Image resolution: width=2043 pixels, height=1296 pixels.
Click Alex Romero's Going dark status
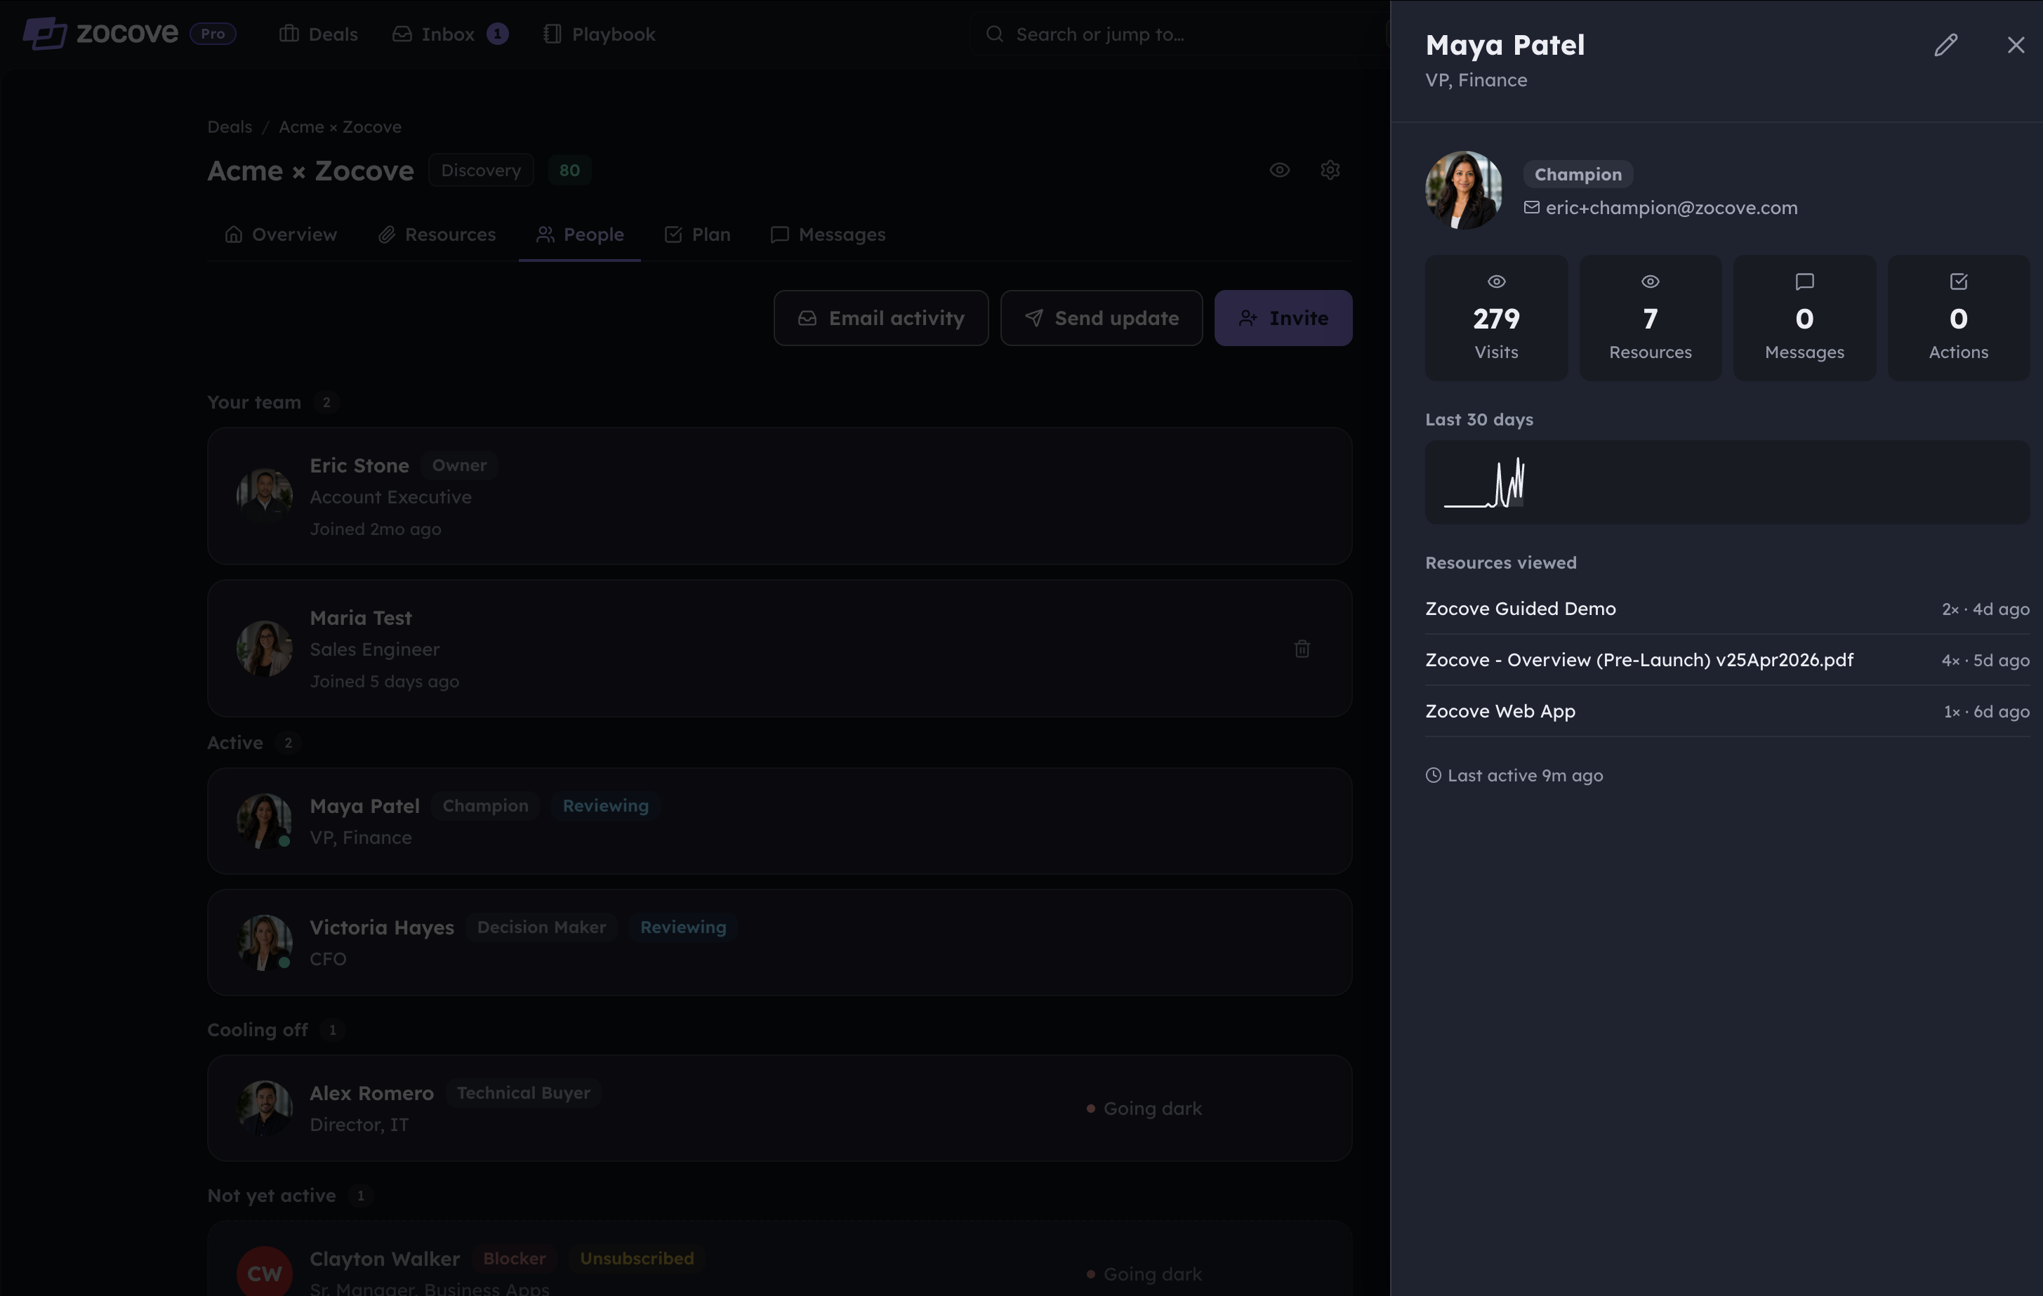[x=1144, y=1109]
